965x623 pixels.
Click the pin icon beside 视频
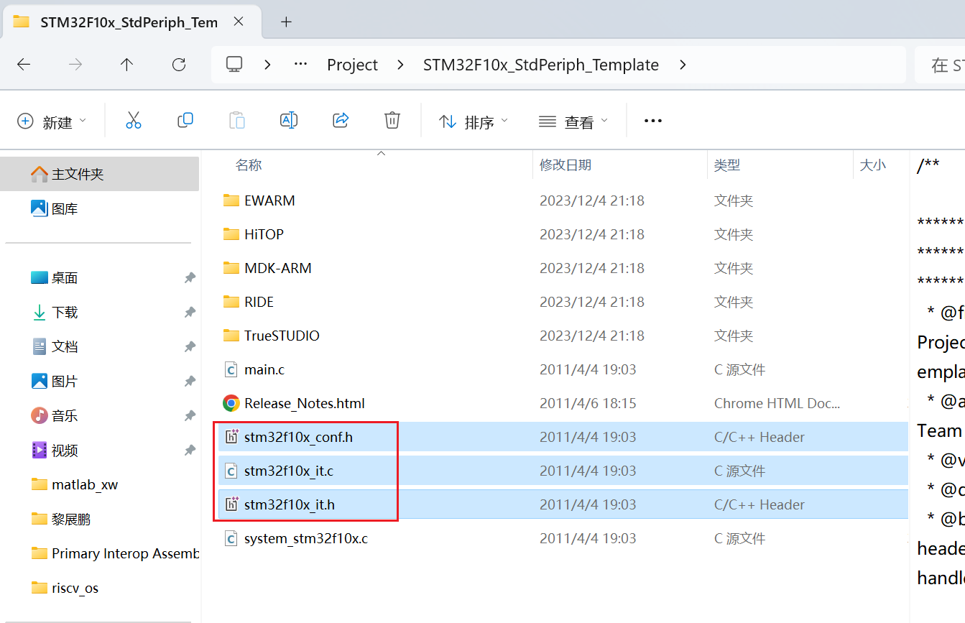(190, 451)
